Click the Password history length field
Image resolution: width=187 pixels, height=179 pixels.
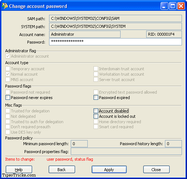[173, 144]
